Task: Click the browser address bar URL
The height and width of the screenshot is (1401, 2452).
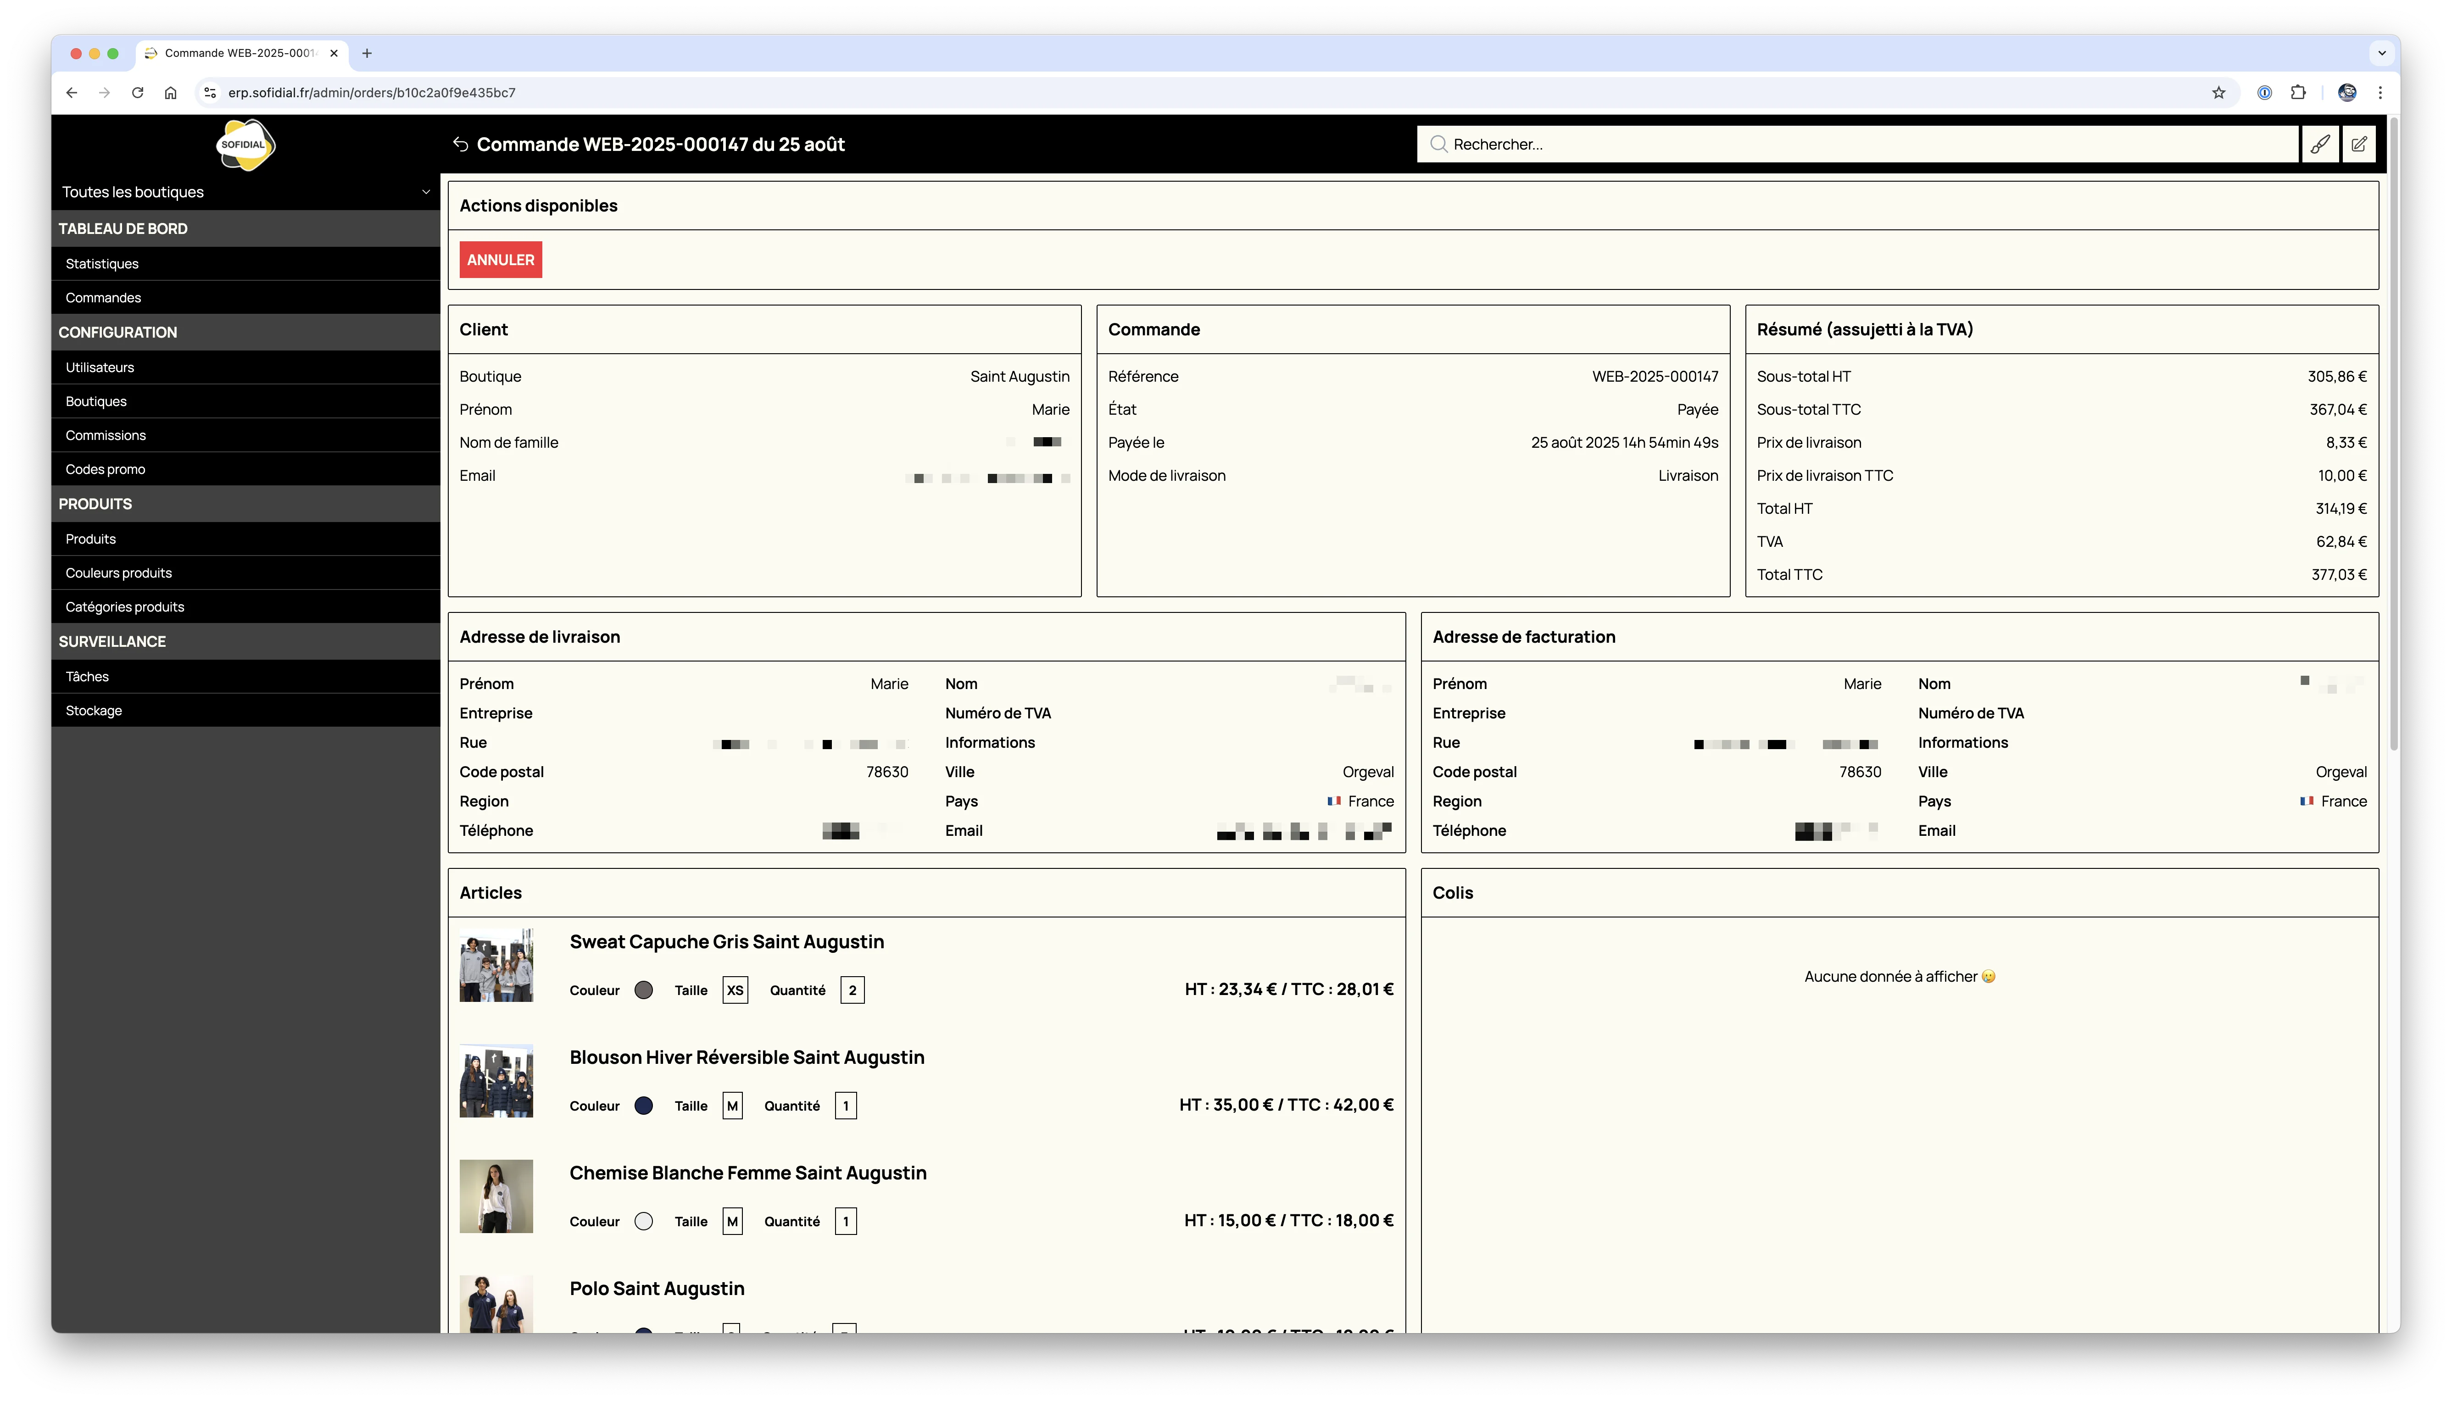Action: click(x=372, y=92)
